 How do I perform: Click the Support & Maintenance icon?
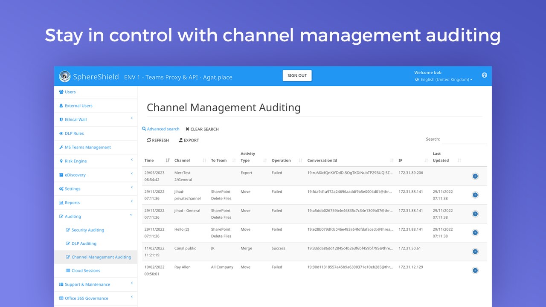(x=61, y=284)
